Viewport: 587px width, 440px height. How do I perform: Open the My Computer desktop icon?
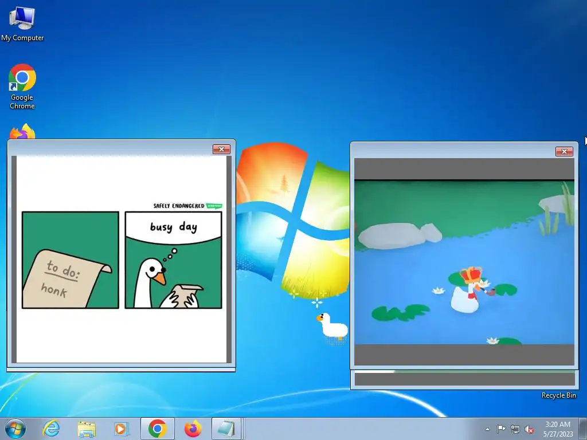(22, 23)
